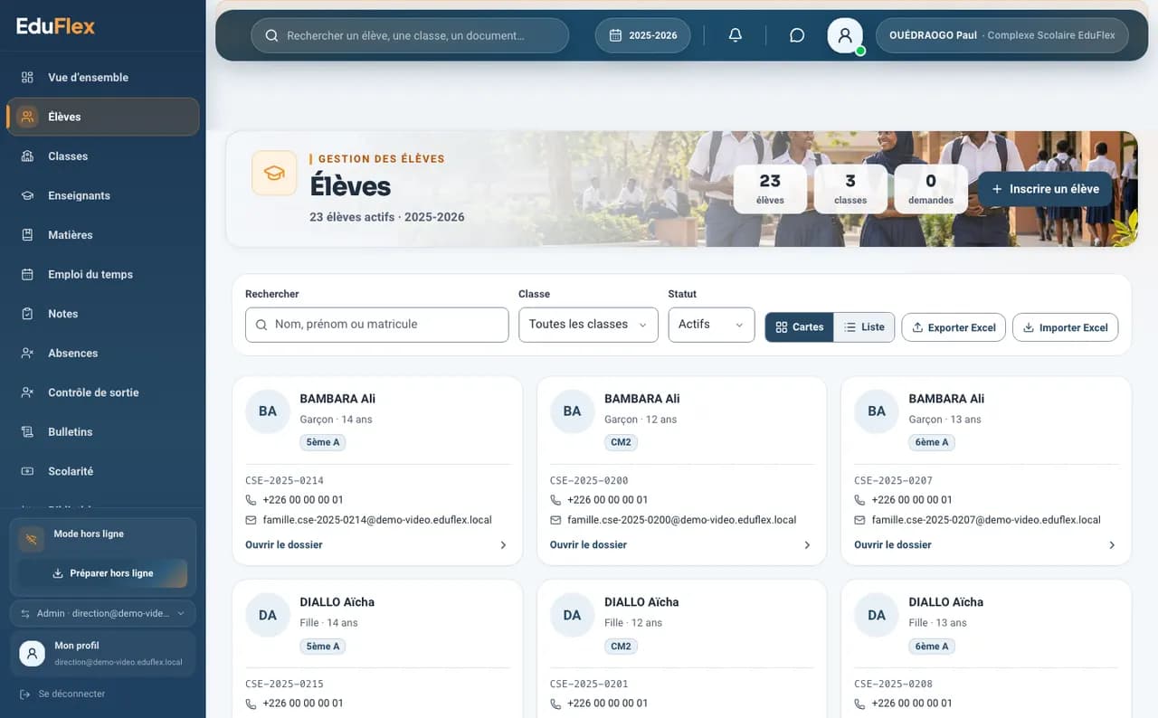The width and height of the screenshot is (1158, 718).
Task: Click the Matières book icon
Action: coord(28,235)
